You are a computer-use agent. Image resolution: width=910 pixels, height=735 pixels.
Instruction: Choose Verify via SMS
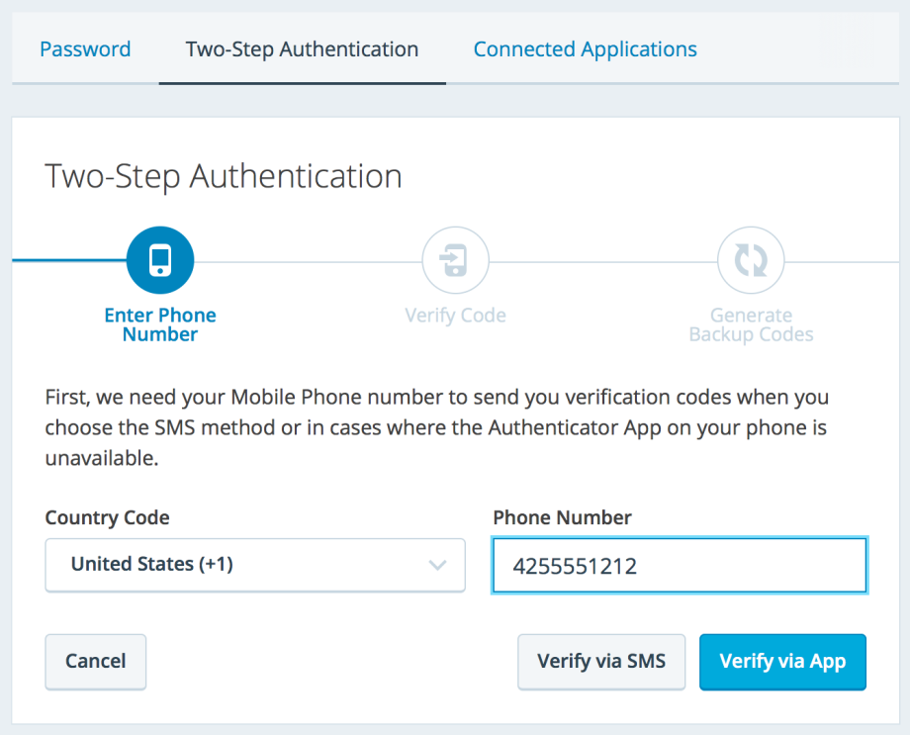coord(601,662)
